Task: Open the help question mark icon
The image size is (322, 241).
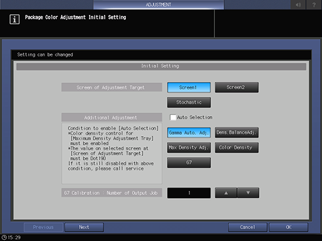Action: pyautogui.click(x=314, y=4)
